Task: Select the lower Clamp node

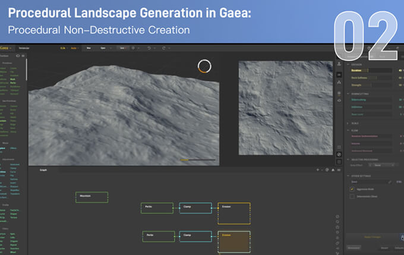Action: point(195,237)
